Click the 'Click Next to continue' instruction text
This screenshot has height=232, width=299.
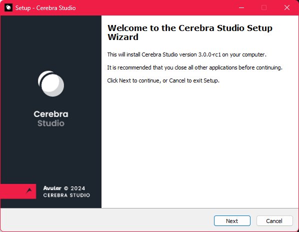coord(163,80)
